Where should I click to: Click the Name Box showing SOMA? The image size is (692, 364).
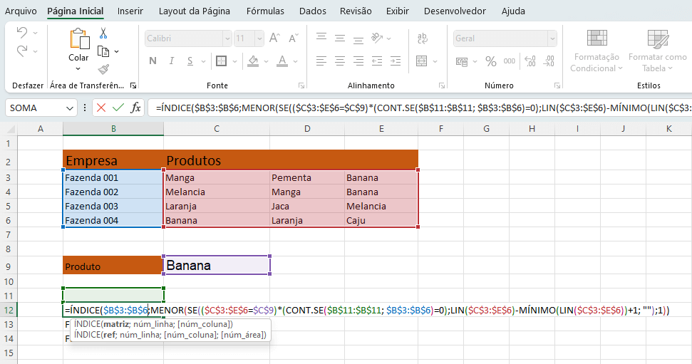click(x=36, y=108)
